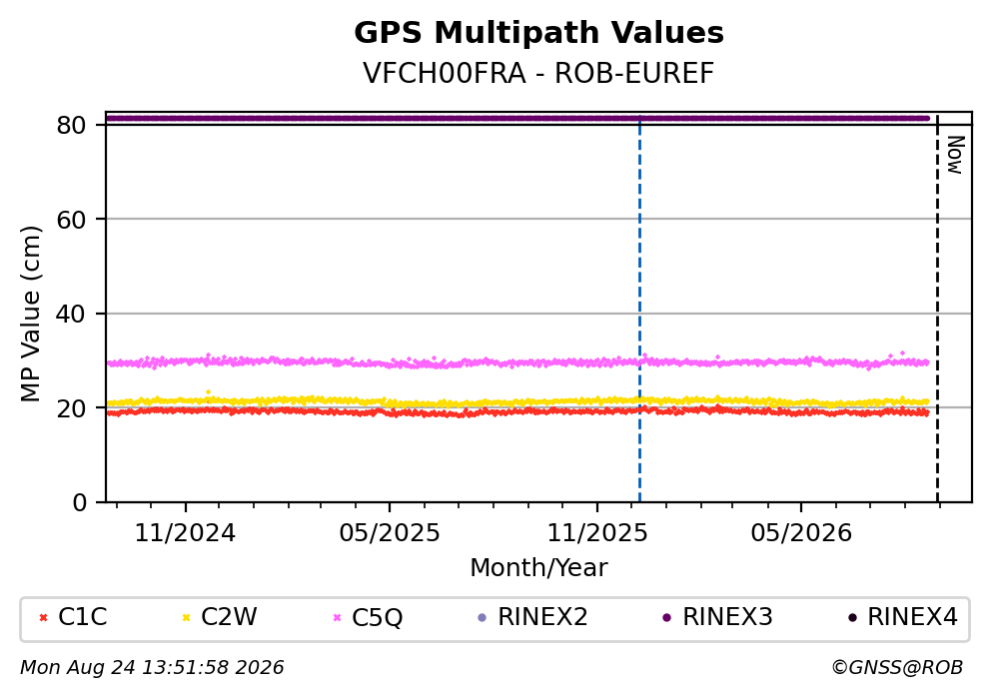Click the C2W legend label
Image resolution: width=992 pixels, height=698 pixels.
click(229, 617)
